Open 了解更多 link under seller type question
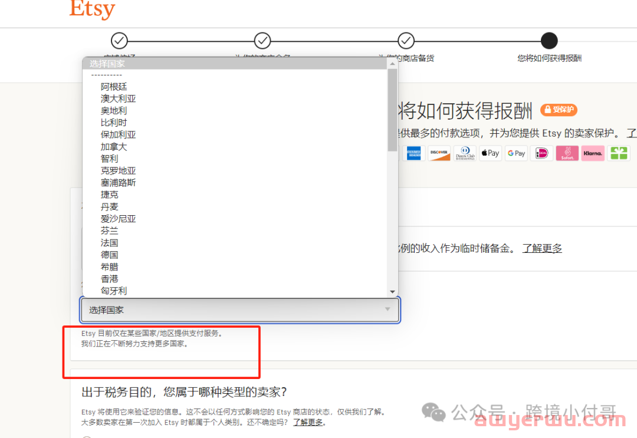Image resolution: width=637 pixels, height=438 pixels. 308,423
